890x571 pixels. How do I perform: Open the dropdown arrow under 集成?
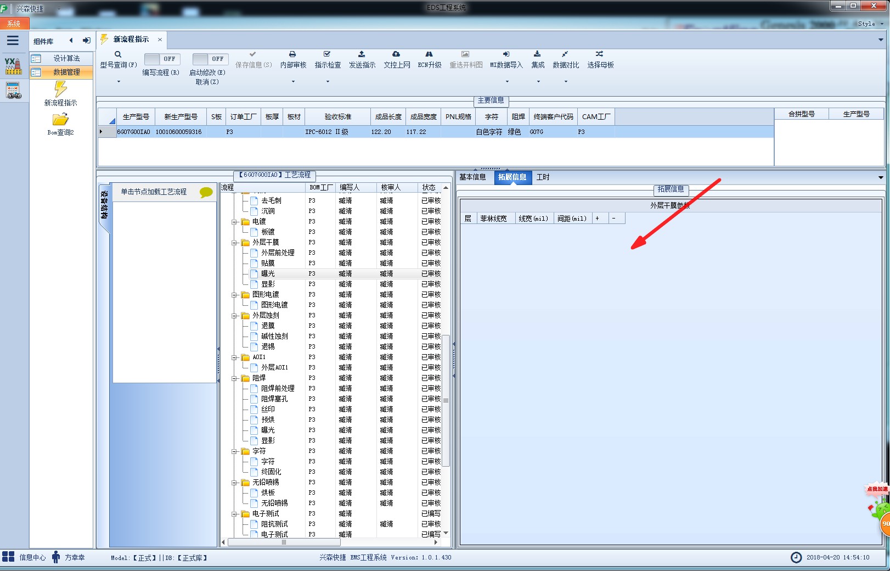tap(538, 81)
